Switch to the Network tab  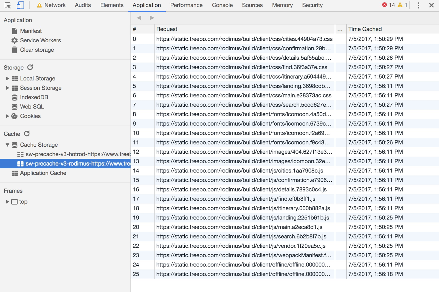(x=55, y=5)
